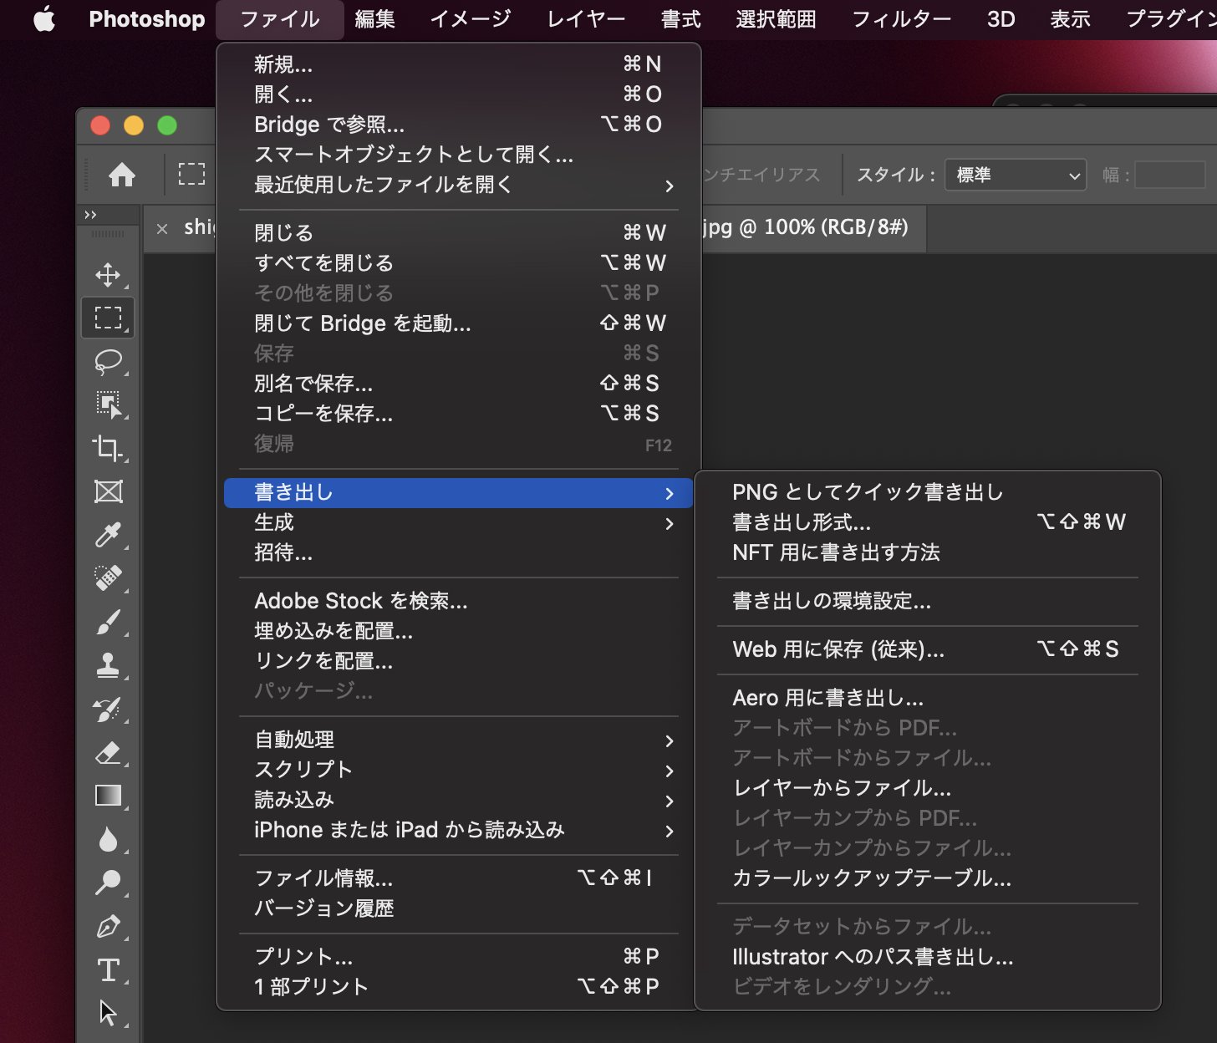
Task: Open the 書式 menu
Action: coord(680,19)
